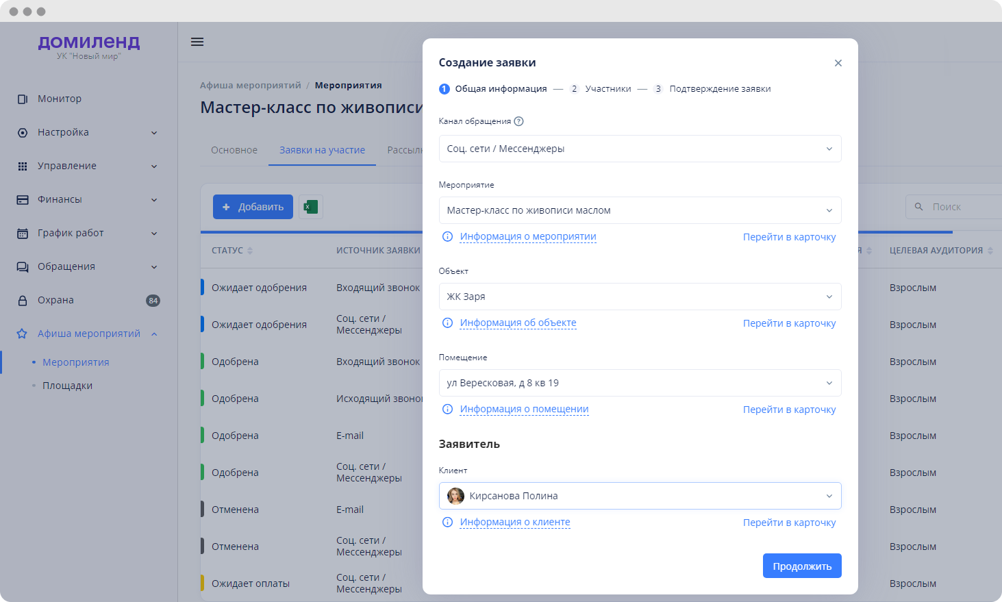The width and height of the screenshot is (1002, 602).
Task: Click the Добавить button
Action: click(253, 207)
